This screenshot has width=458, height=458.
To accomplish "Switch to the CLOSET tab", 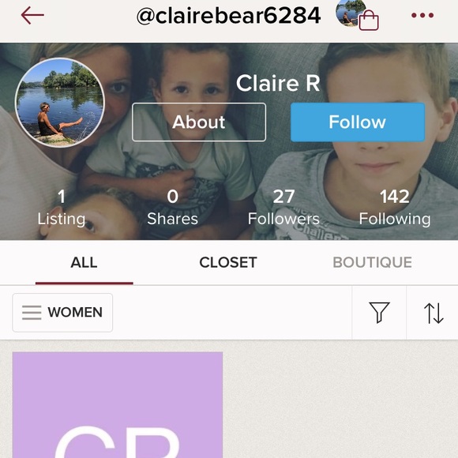I will 228,262.
